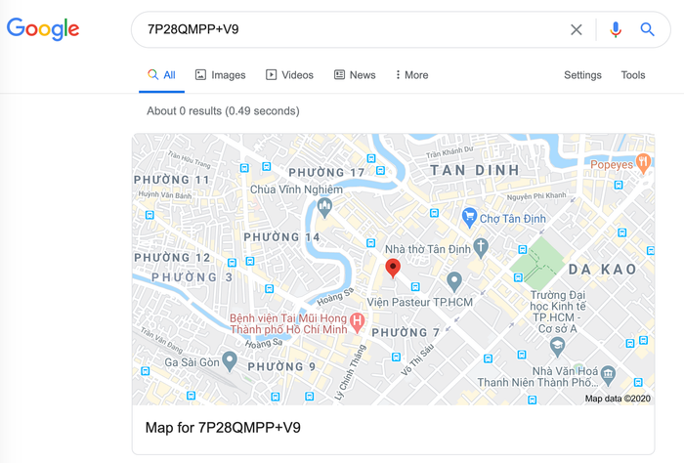Click the blue magnifying glass search icon
This screenshot has width=684, height=463.
coord(647,29)
